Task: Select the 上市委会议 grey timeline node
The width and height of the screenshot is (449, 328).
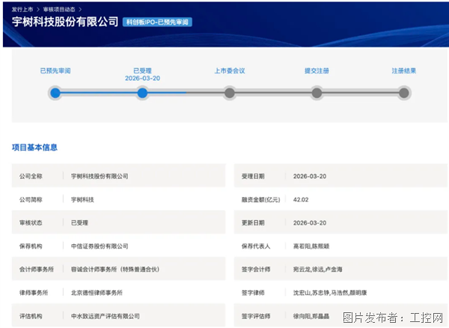Action: 230,94
